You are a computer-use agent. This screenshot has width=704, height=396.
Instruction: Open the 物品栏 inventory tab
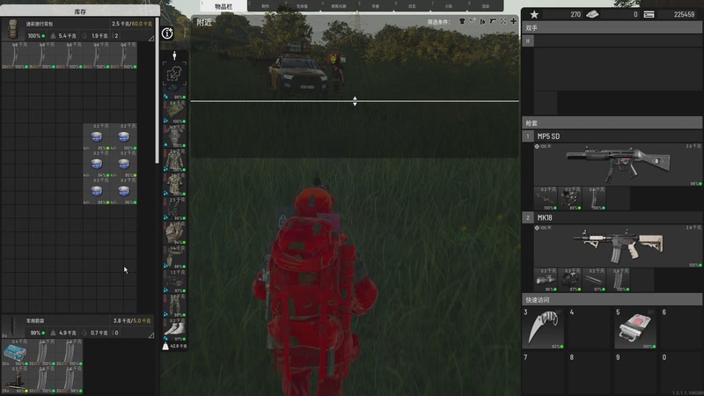pyautogui.click(x=224, y=6)
